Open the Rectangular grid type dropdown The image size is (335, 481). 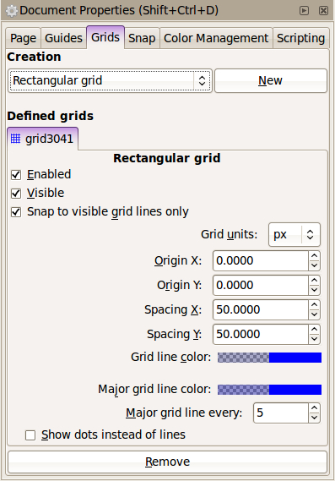(x=111, y=80)
